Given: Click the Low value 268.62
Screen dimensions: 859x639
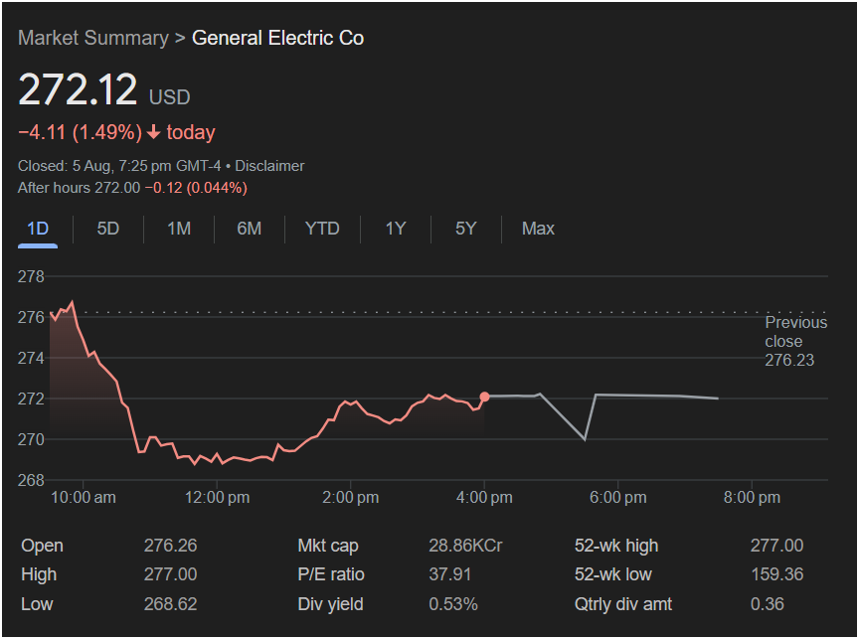Looking at the screenshot, I should click(x=170, y=604).
